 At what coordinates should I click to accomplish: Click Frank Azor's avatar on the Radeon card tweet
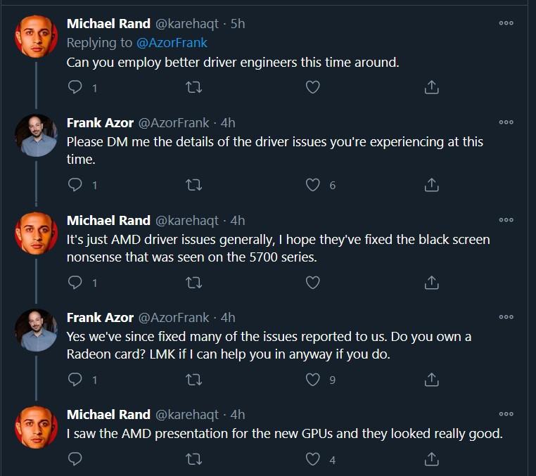[x=36, y=330]
